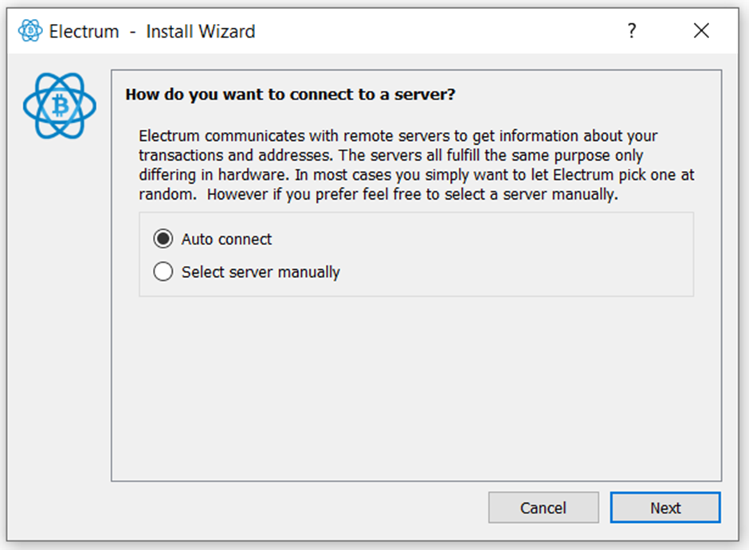Click the small Electrum title bar icon
This screenshot has height=550, width=749.
[x=30, y=31]
